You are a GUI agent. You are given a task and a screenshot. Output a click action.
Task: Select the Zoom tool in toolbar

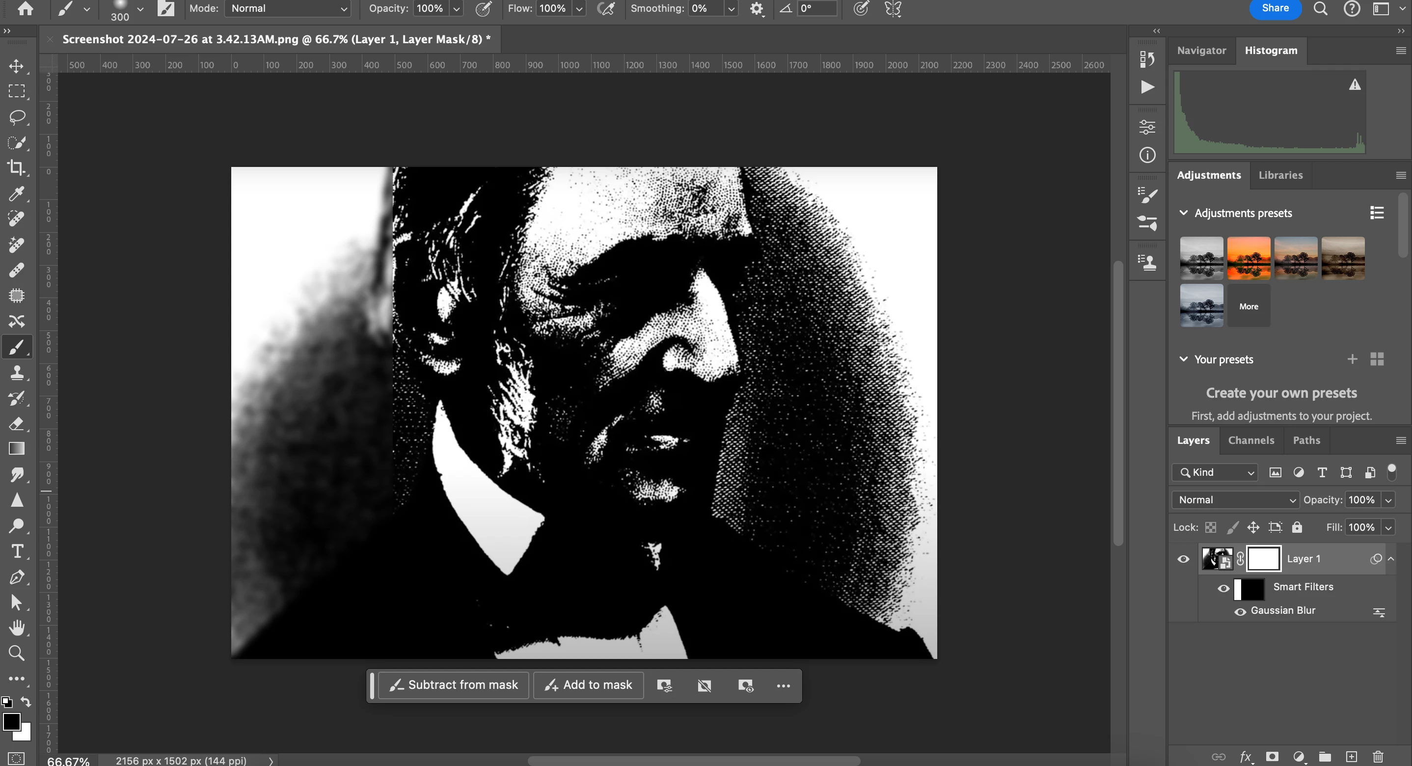(x=16, y=653)
